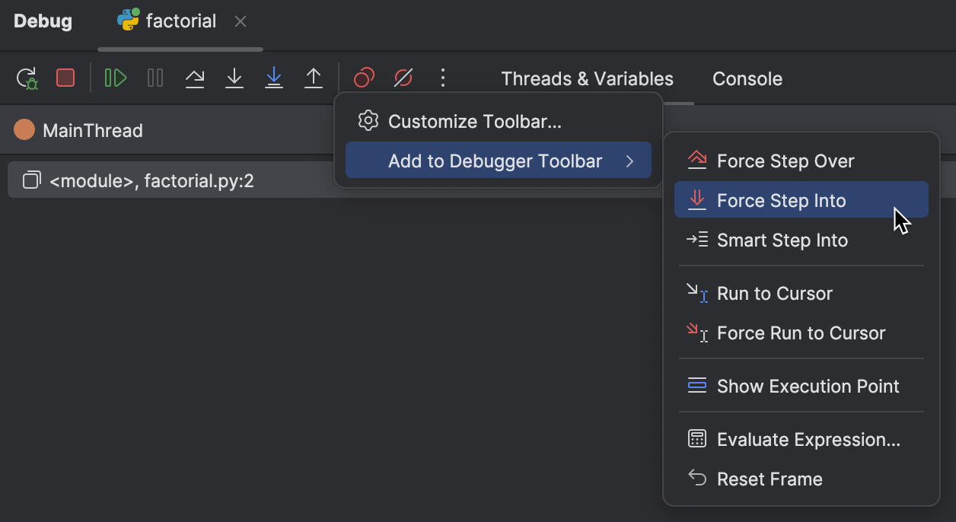
Task: Pause the running program
Action: pos(155,78)
